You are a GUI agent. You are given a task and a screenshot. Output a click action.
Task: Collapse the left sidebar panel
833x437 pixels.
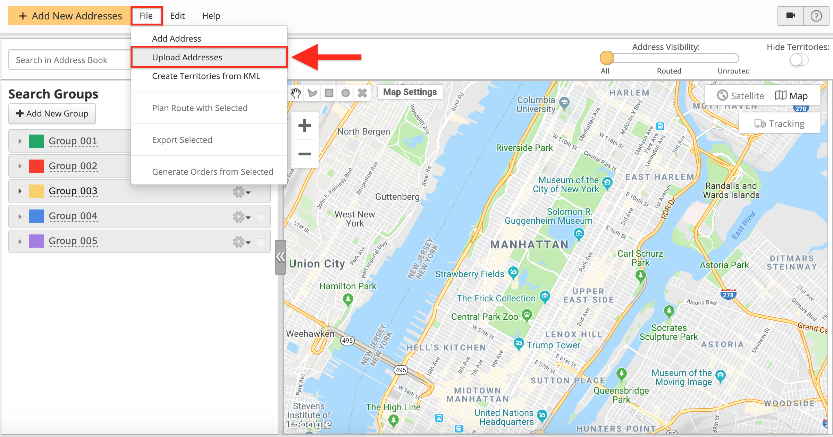coord(280,257)
